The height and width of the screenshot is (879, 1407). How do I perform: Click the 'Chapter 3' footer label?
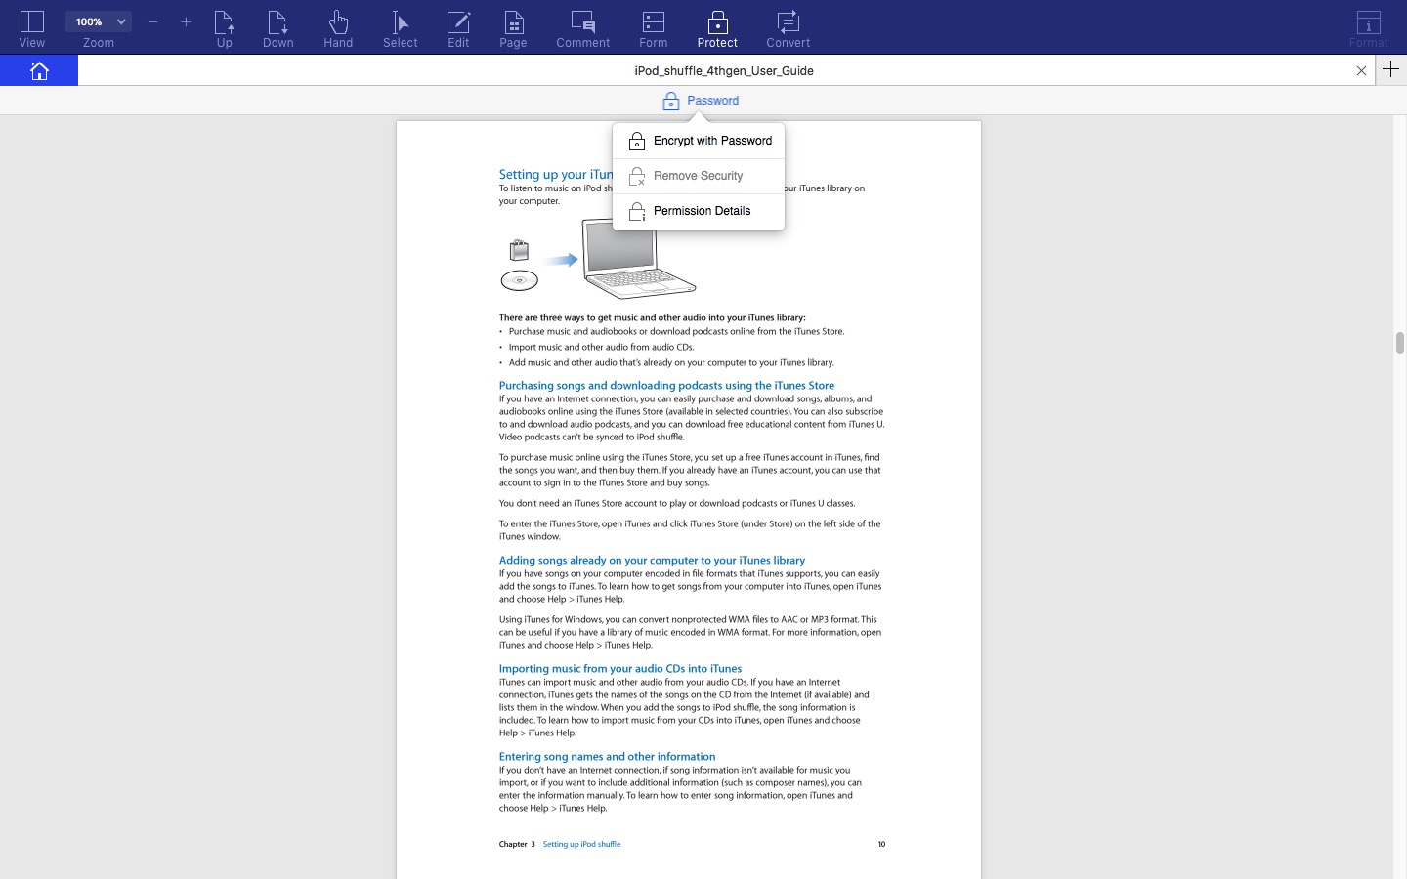(x=517, y=844)
